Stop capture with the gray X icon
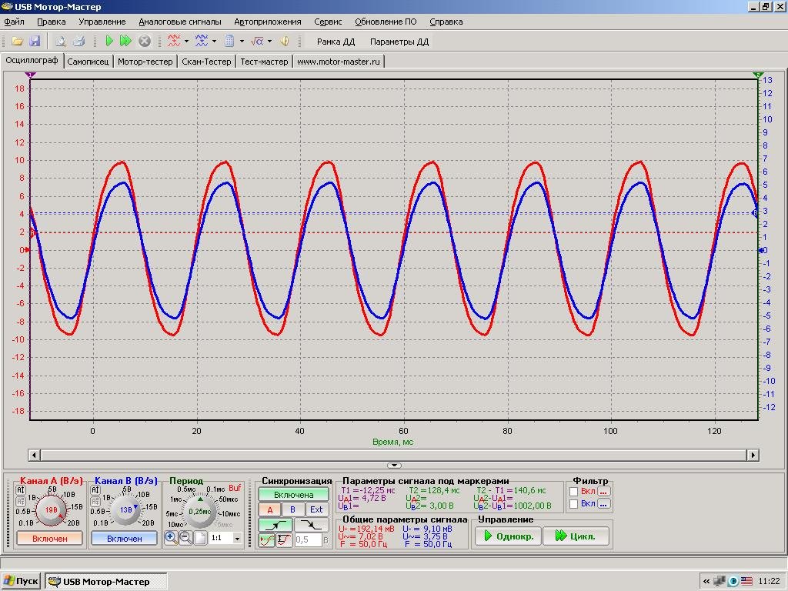788x591 pixels. 144,42
